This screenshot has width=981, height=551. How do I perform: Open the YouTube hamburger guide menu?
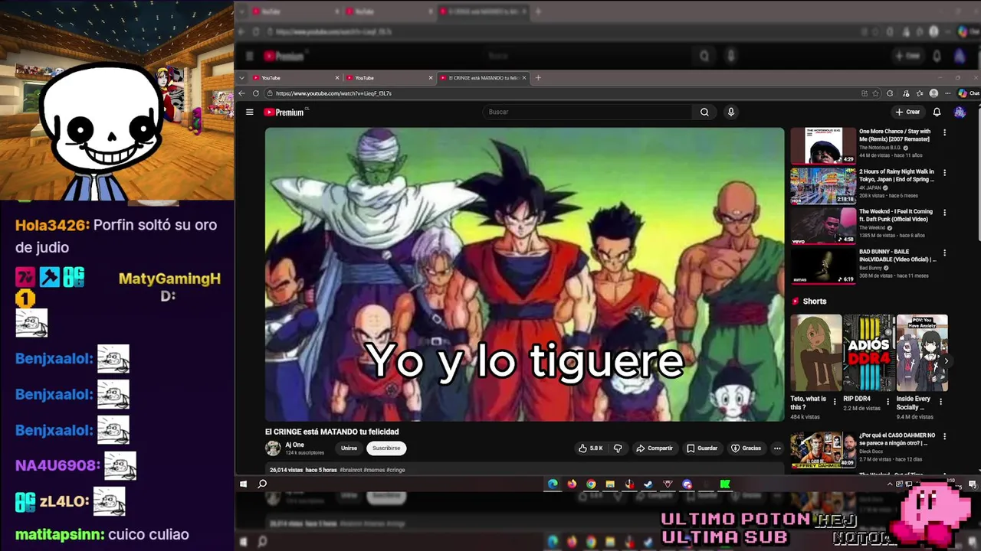tap(249, 112)
